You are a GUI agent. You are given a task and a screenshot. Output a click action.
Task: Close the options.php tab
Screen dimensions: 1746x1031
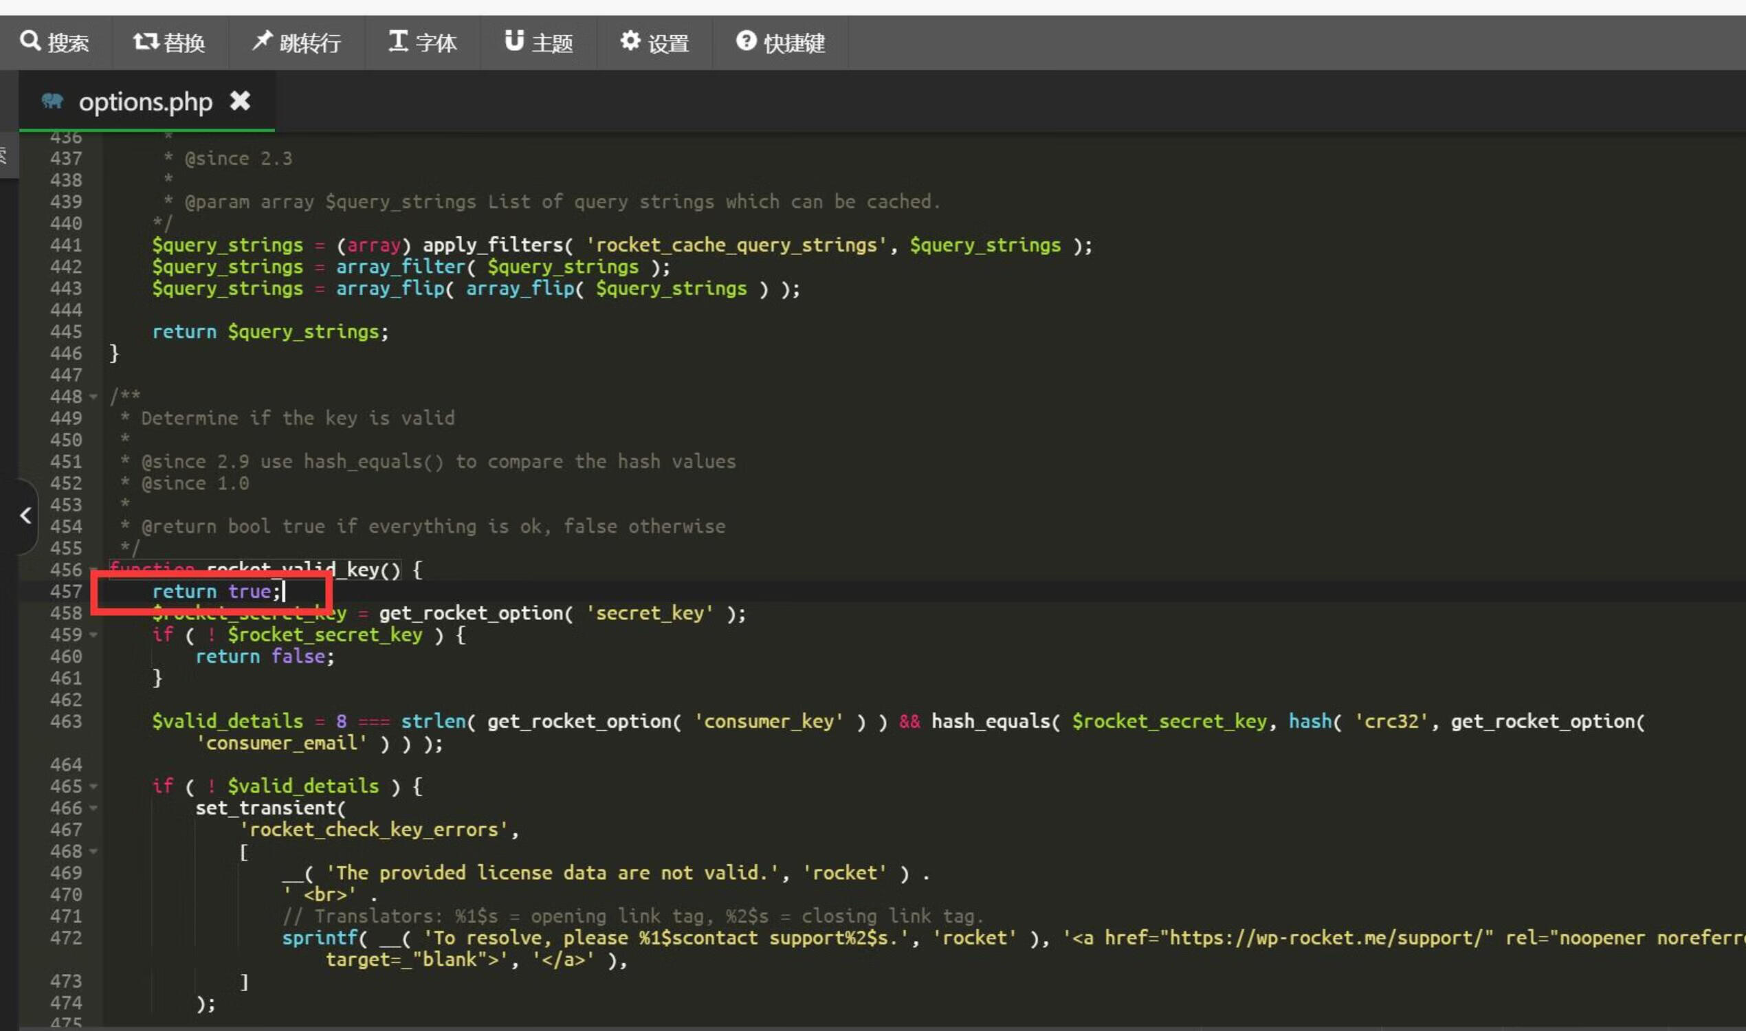241,102
